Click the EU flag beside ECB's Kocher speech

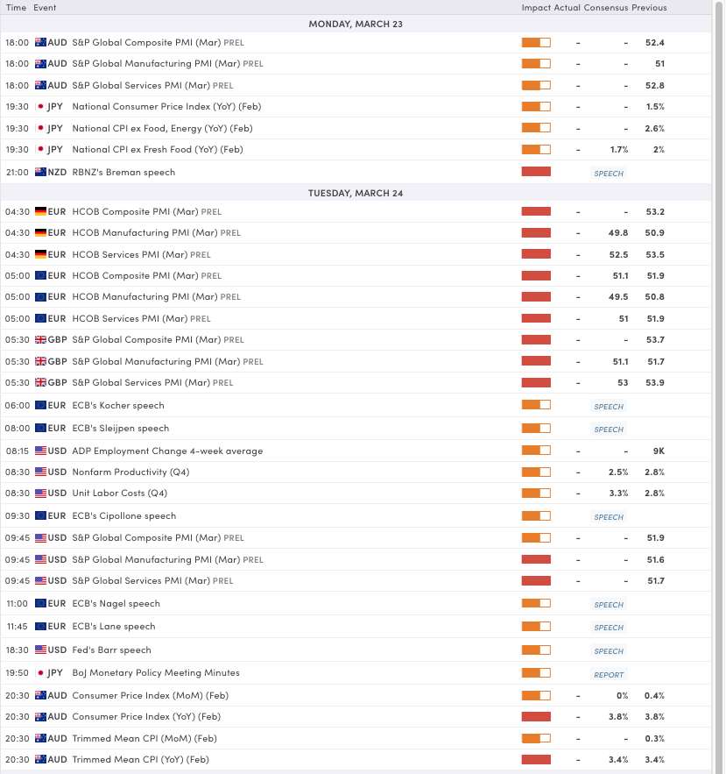pyautogui.click(x=40, y=405)
